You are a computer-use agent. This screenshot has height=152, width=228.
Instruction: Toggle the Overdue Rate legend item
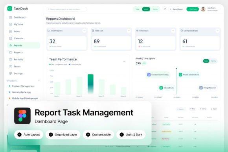[x=75, y=64]
